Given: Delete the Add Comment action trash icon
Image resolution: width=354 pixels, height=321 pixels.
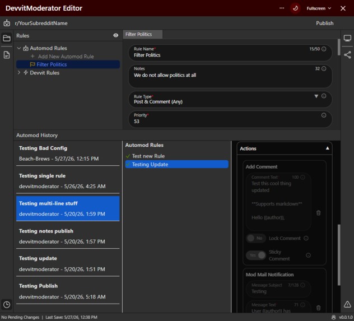Looking at the screenshot, I should pos(318,213).
